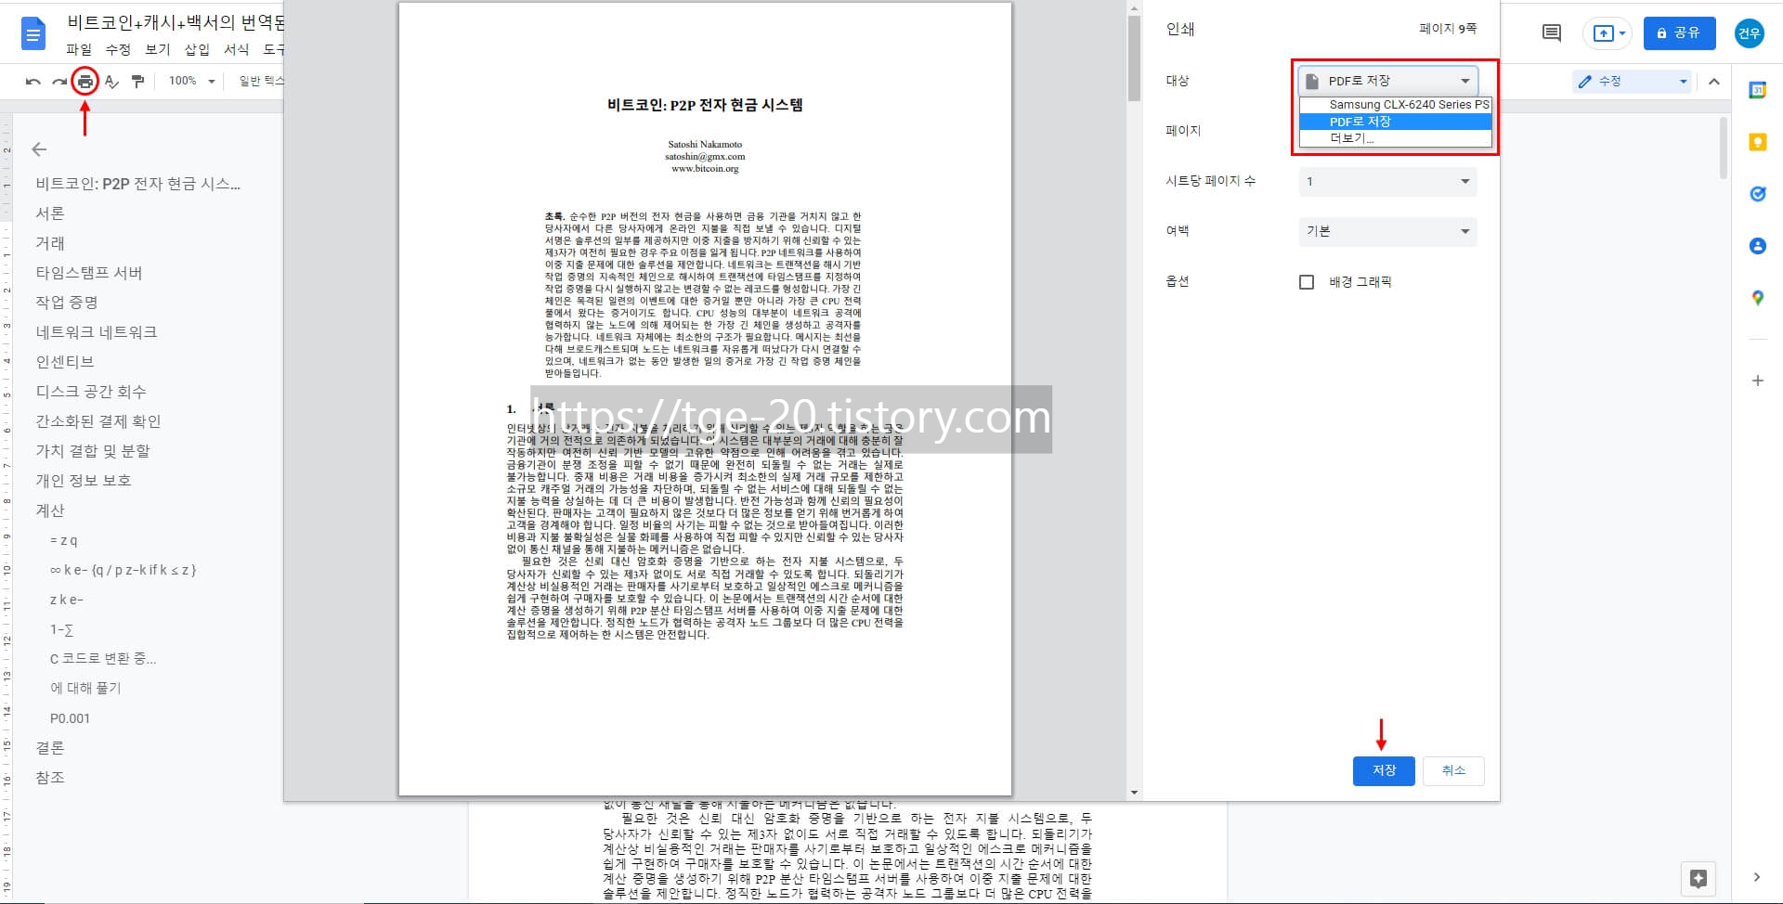Click the blue 저장 button
This screenshot has width=1783, height=904.
click(1384, 770)
